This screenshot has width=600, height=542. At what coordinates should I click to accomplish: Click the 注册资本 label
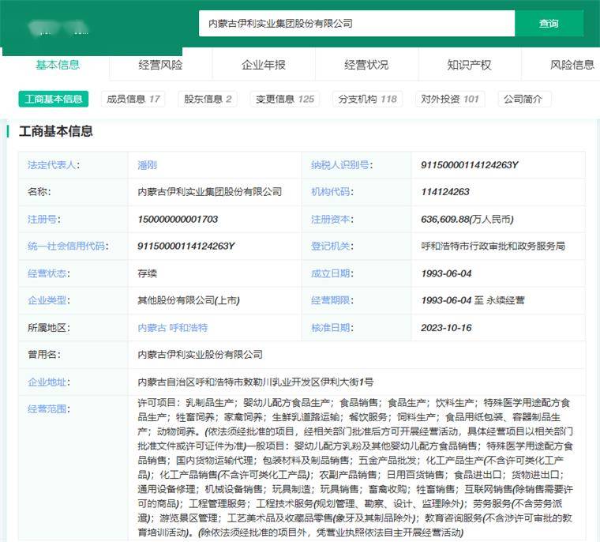point(332,219)
